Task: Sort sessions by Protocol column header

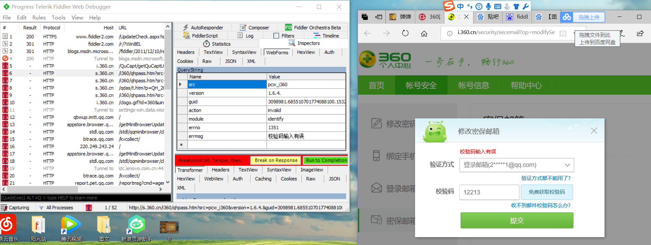Action: [52, 28]
